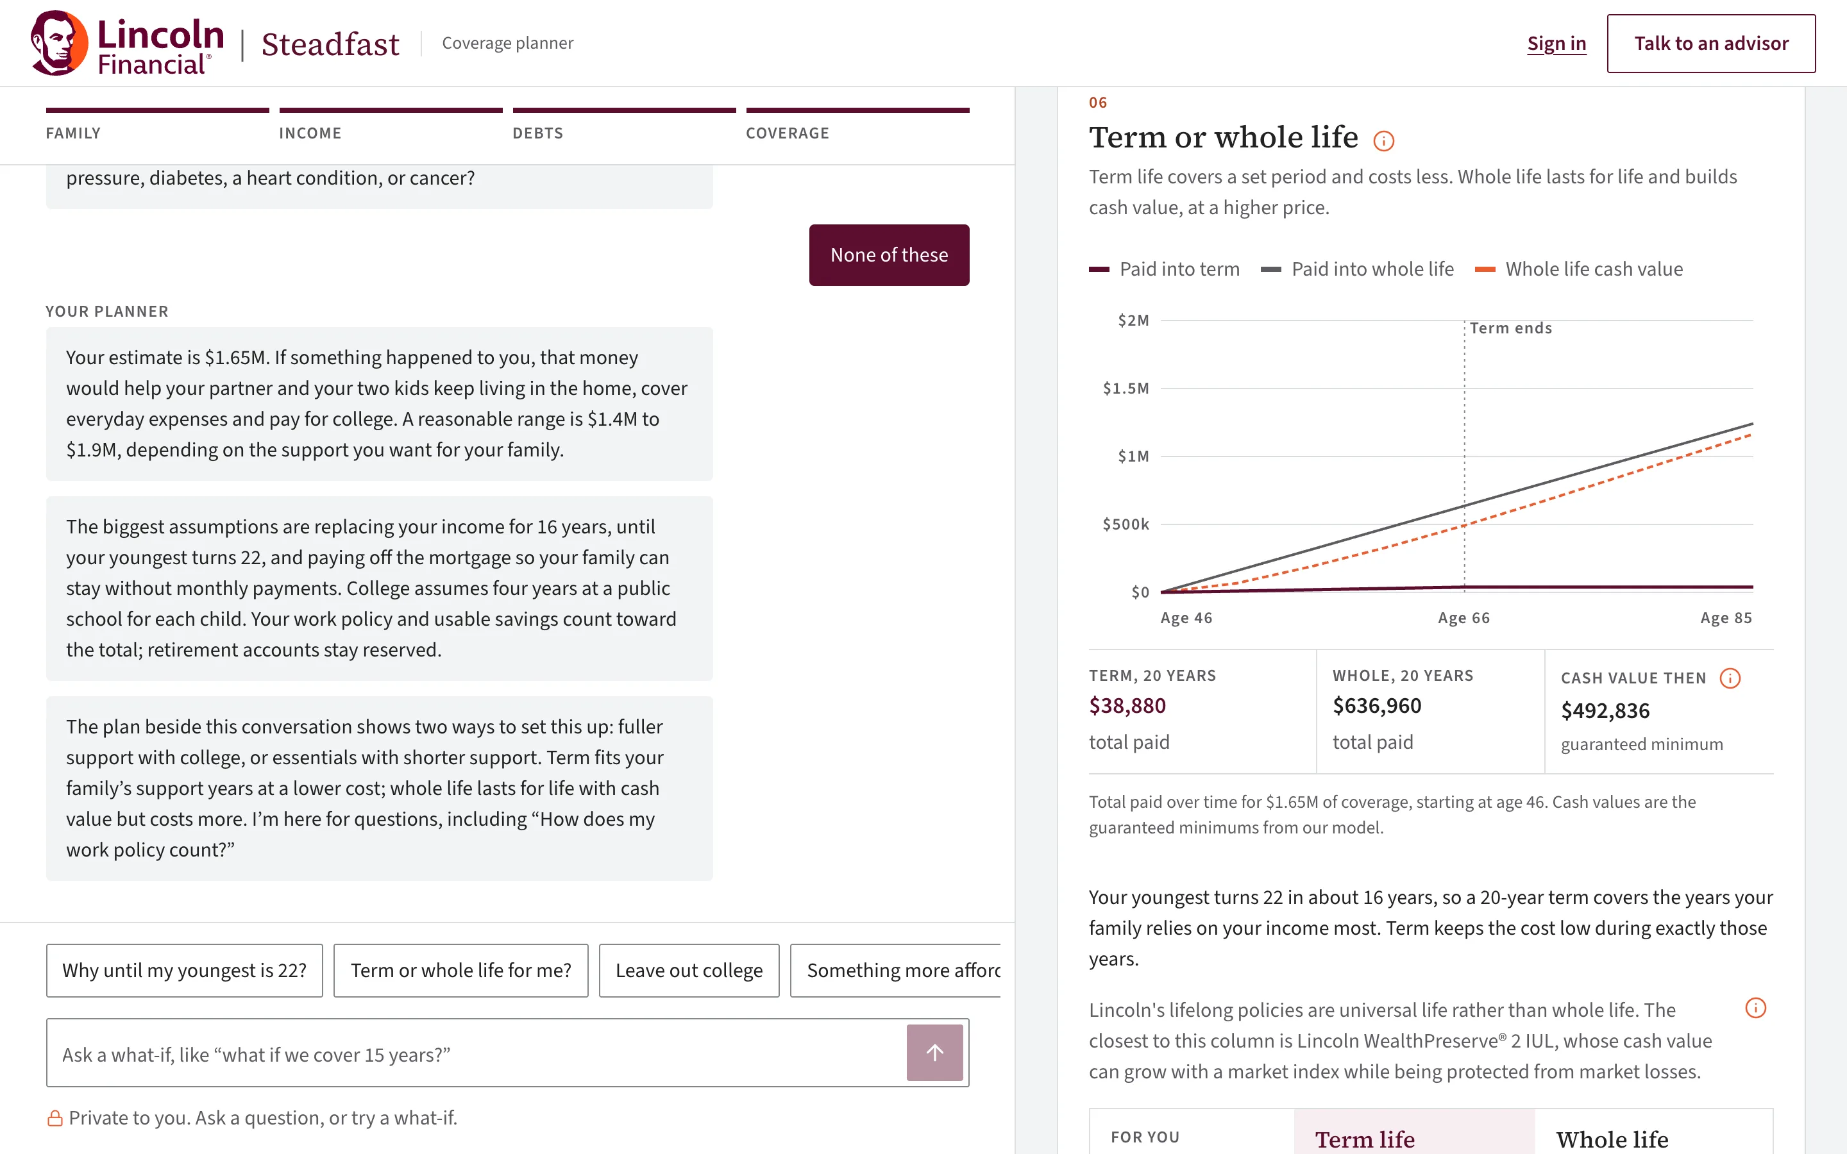The width and height of the screenshot is (1847, 1154).
Task: Go to the Debts step tab
Action: [624, 126]
